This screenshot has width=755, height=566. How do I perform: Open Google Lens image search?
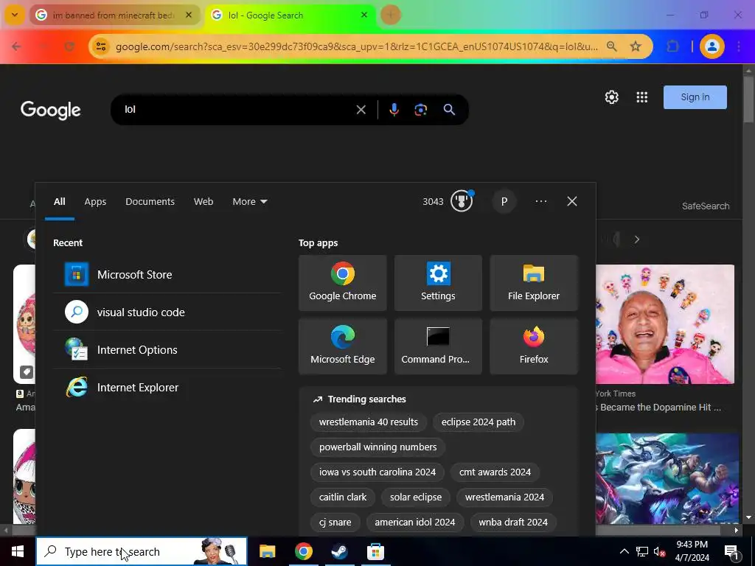point(420,110)
